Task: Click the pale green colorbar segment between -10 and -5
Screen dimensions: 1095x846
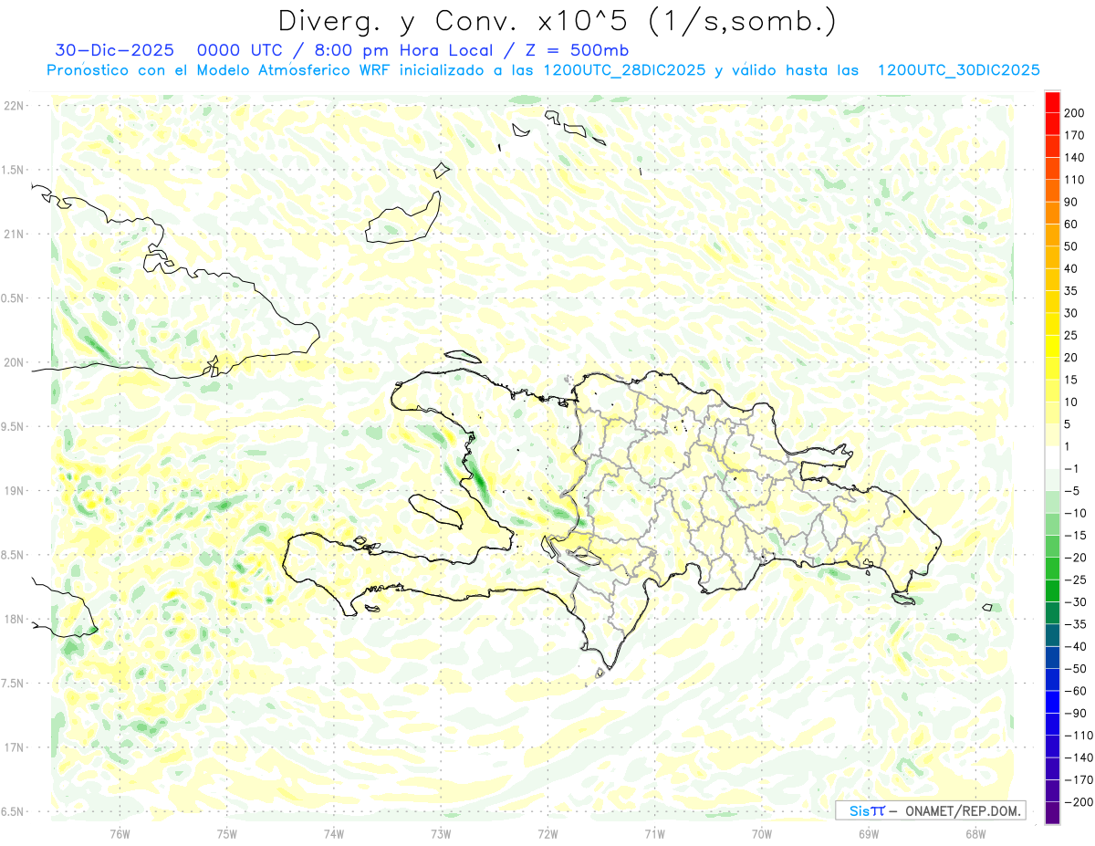Action: [1052, 502]
